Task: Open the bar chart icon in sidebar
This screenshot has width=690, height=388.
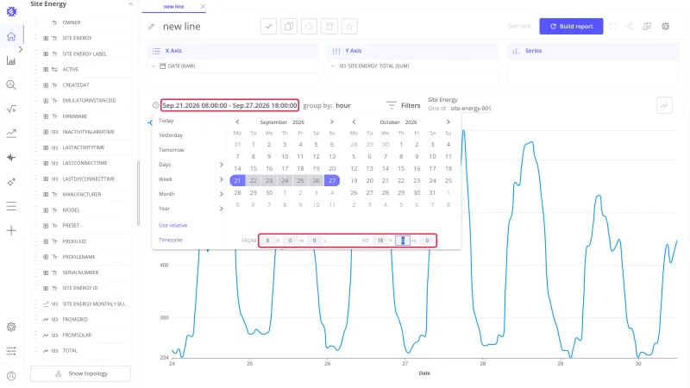Action: 11,60
